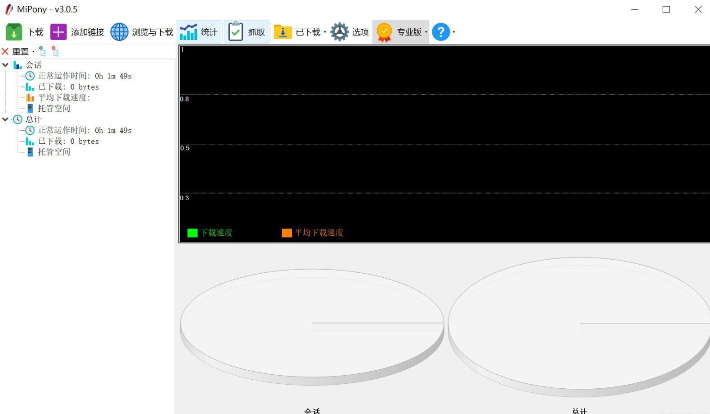Click the red X 重置 button

point(15,51)
